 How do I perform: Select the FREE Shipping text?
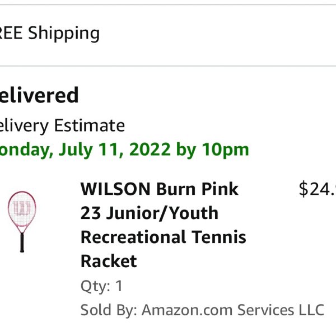click(x=50, y=33)
